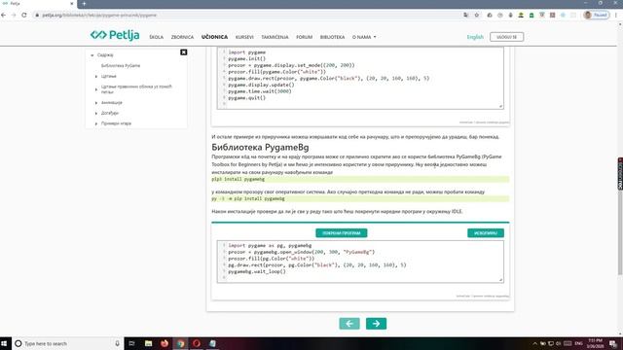Close the Petlja browser tab

click(x=72, y=4)
